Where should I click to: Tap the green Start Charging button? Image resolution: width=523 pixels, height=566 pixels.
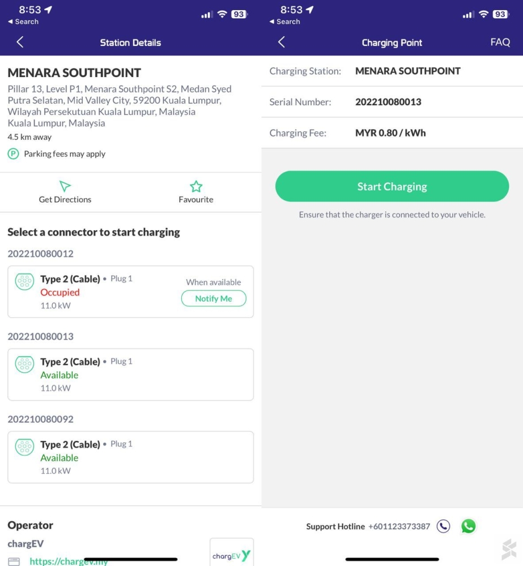(x=392, y=186)
